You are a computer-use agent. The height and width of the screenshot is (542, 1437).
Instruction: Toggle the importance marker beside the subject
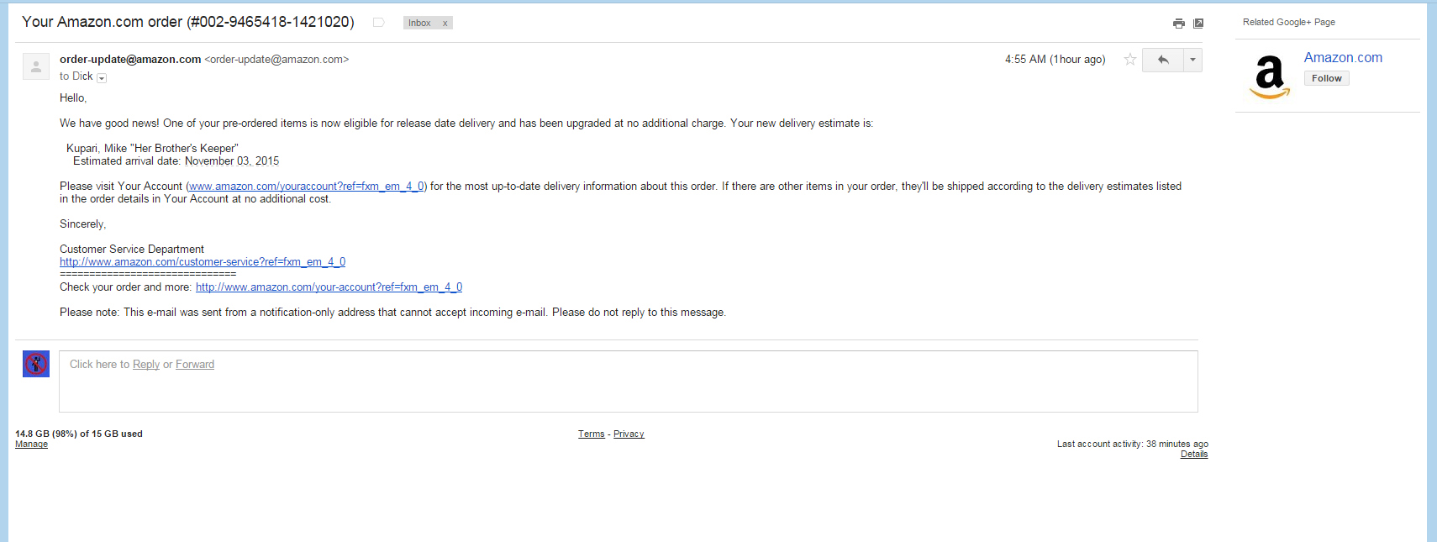tap(379, 23)
